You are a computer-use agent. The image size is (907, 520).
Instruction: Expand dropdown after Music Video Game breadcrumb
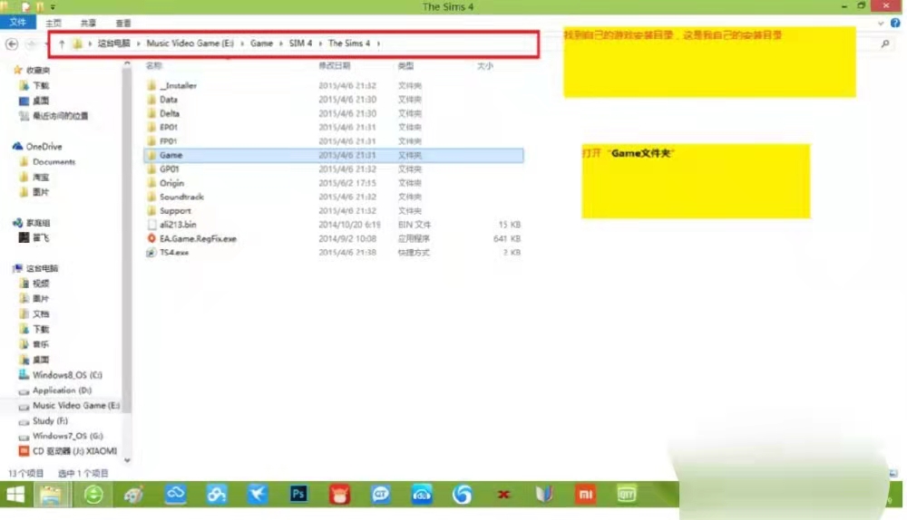pos(242,43)
